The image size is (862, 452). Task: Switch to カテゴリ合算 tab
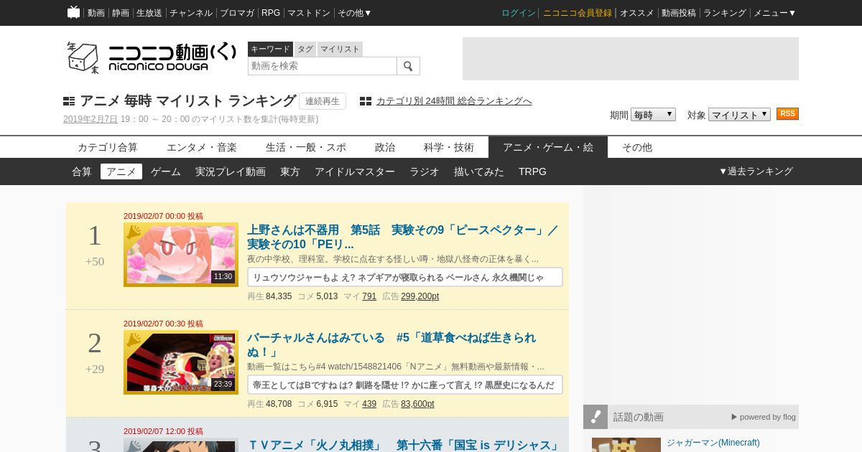(x=108, y=147)
